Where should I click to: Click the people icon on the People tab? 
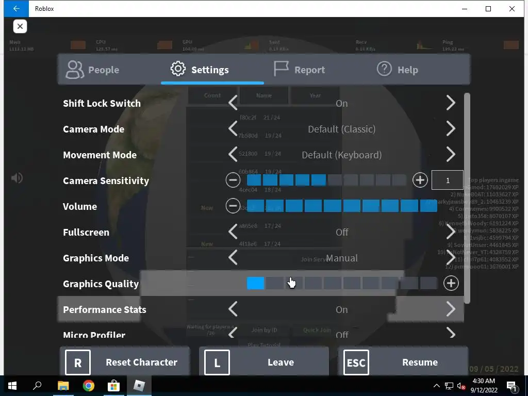point(74,70)
